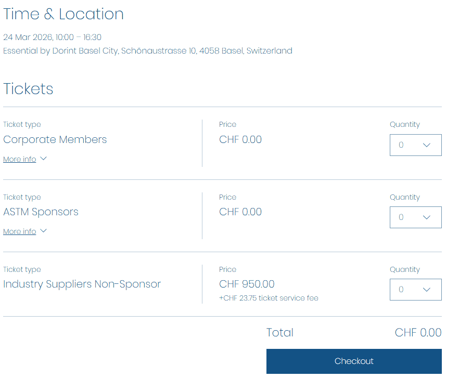Expand chevron beside ASTM Sponsors More info
The image size is (472, 378).
(43, 231)
